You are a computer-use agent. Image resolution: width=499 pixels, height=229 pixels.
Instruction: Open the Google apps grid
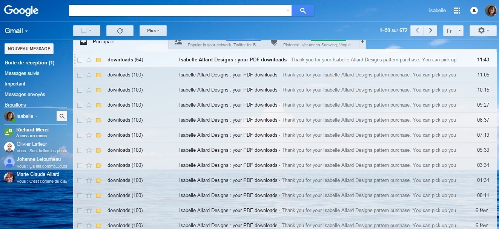click(457, 11)
